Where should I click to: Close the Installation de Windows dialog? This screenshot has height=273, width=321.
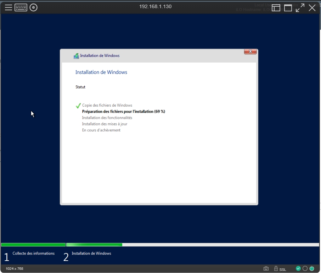click(250, 52)
